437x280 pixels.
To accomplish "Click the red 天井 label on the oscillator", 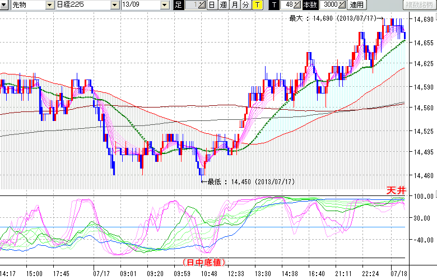I will [396, 191].
